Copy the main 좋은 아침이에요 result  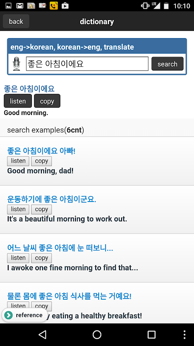(47, 101)
